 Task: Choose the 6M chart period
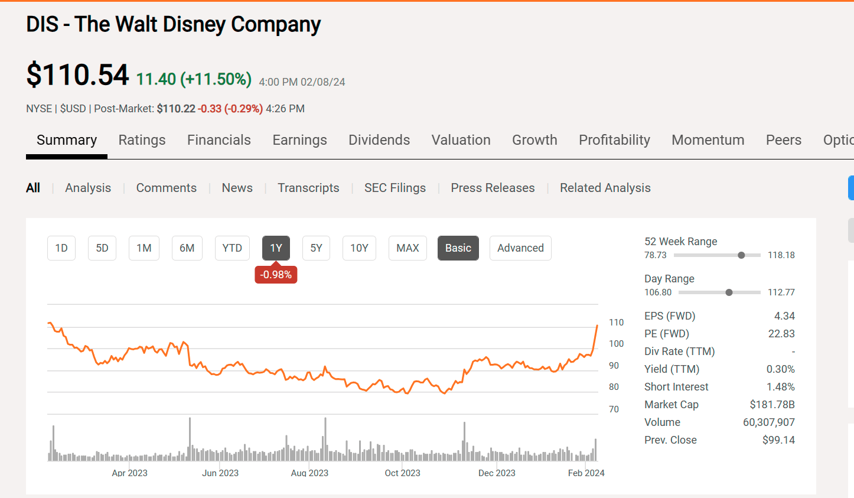pos(187,248)
